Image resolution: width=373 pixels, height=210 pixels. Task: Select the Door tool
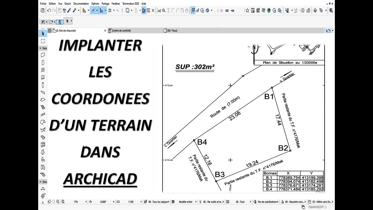pyautogui.click(x=43, y=62)
